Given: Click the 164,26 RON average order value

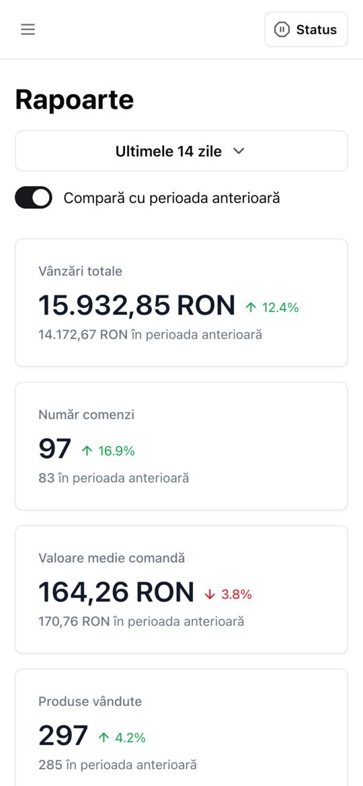Looking at the screenshot, I should pos(116,592).
